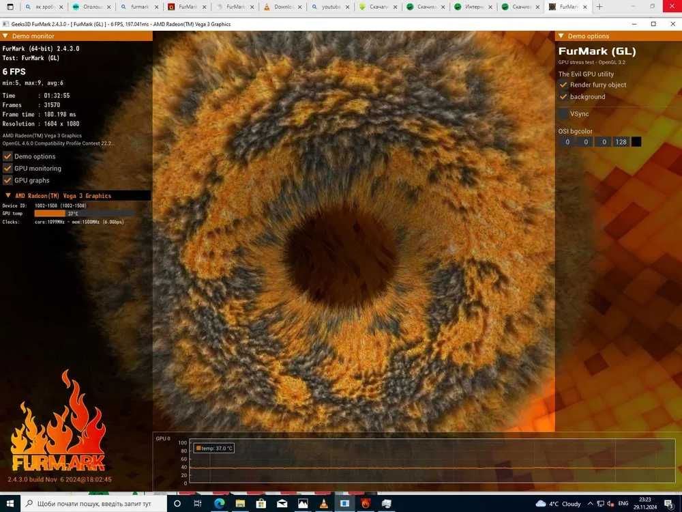Disable Render furry object

563,85
